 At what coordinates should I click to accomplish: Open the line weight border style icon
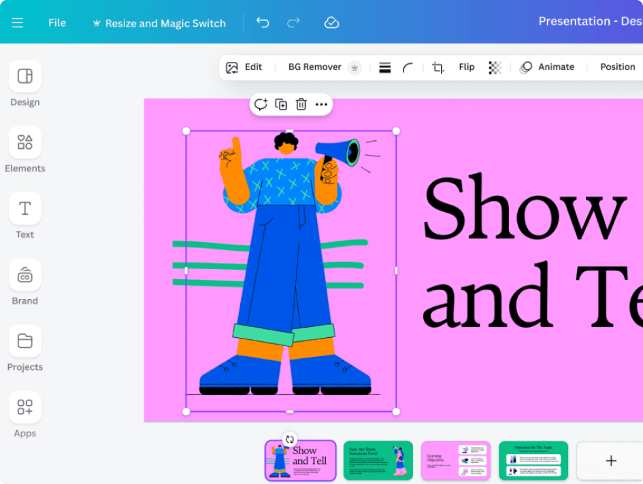point(384,67)
